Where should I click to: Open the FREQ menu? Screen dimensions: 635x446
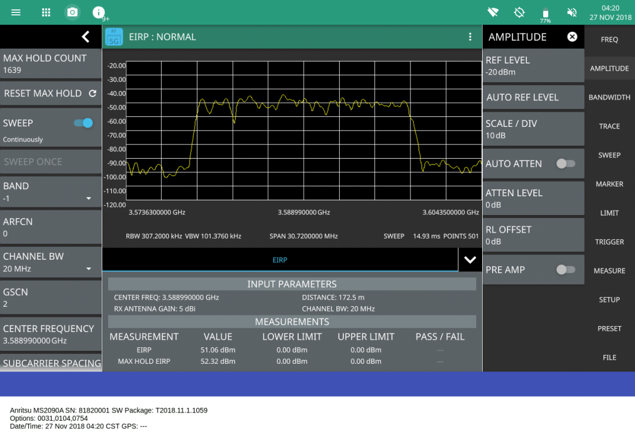point(609,39)
